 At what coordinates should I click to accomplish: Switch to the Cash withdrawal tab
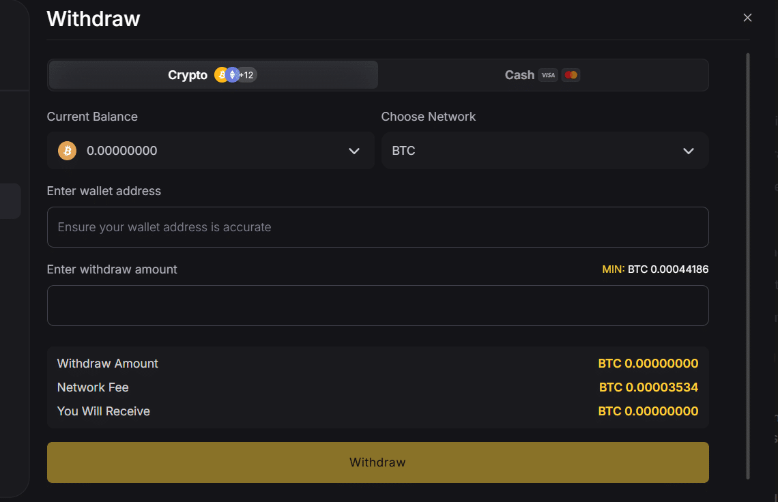tap(543, 75)
